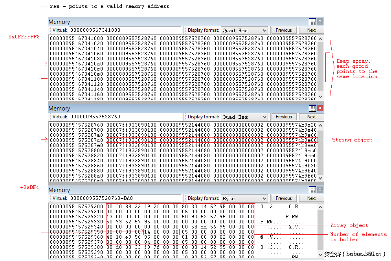Click Next in the 0000009567341000 memory window
Image resolution: width=391 pixels, height=261 pixels.
point(311,30)
